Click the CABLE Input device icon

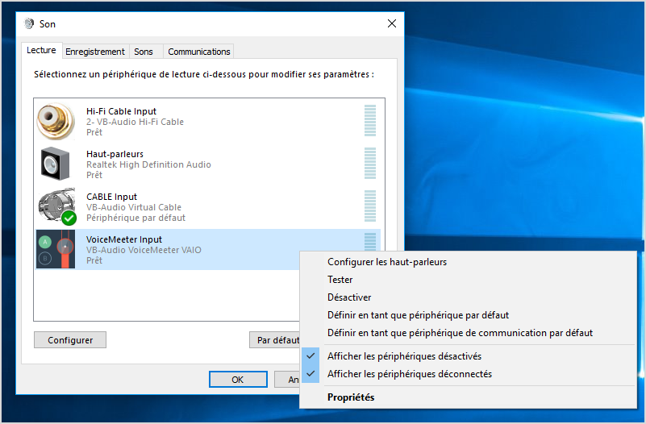(x=56, y=206)
